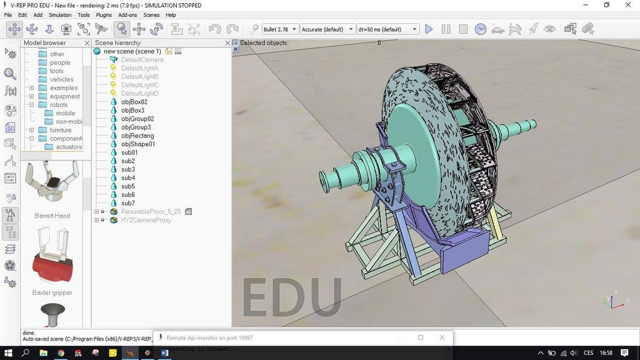Slow down simulation with the turtle icon
640x360 pixels.
[498, 29]
